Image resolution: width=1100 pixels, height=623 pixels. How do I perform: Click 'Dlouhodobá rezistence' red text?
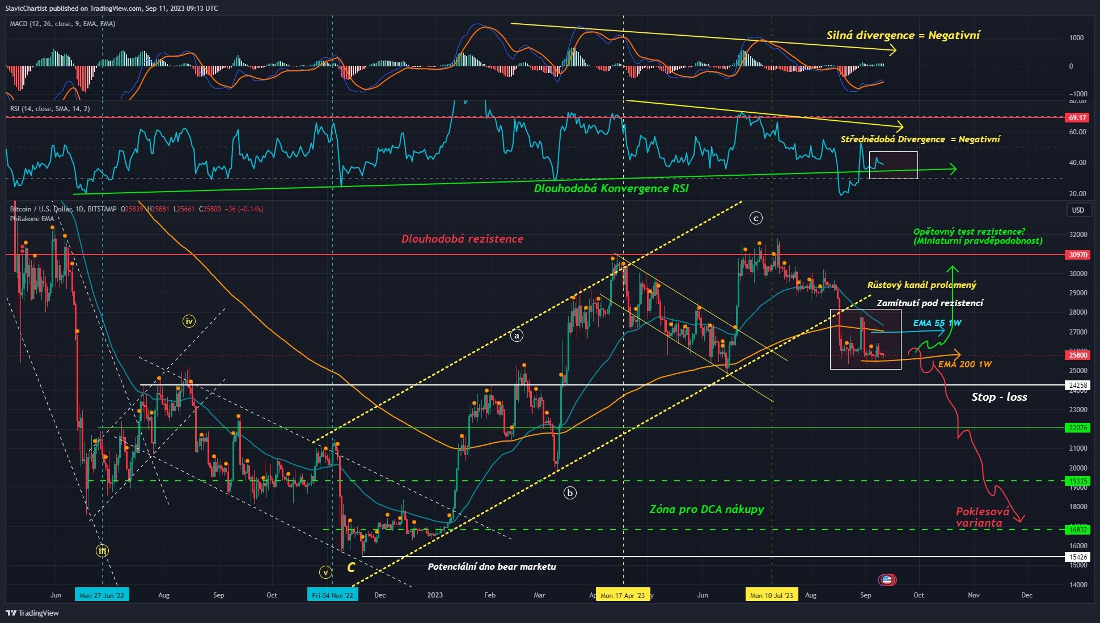point(462,239)
